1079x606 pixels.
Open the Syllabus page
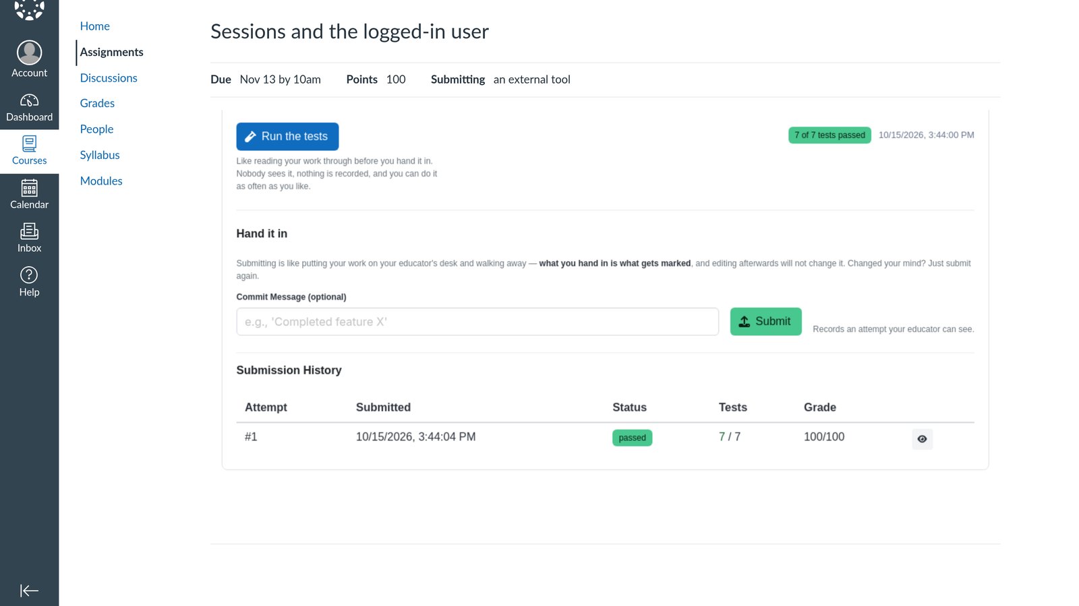pos(100,155)
